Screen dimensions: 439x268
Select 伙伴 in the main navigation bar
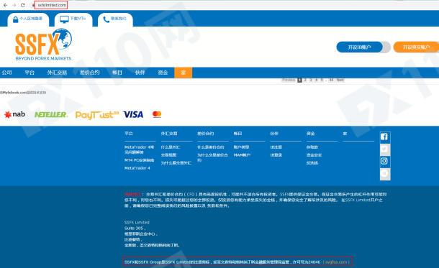coord(140,73)
